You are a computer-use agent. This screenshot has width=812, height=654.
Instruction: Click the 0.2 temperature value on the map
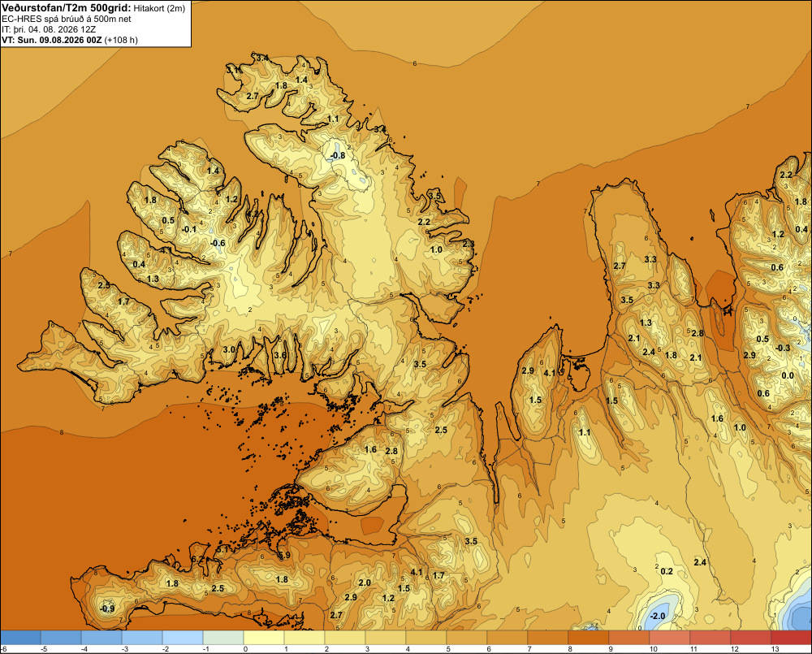pyautogui.click(x=667, y=571)
